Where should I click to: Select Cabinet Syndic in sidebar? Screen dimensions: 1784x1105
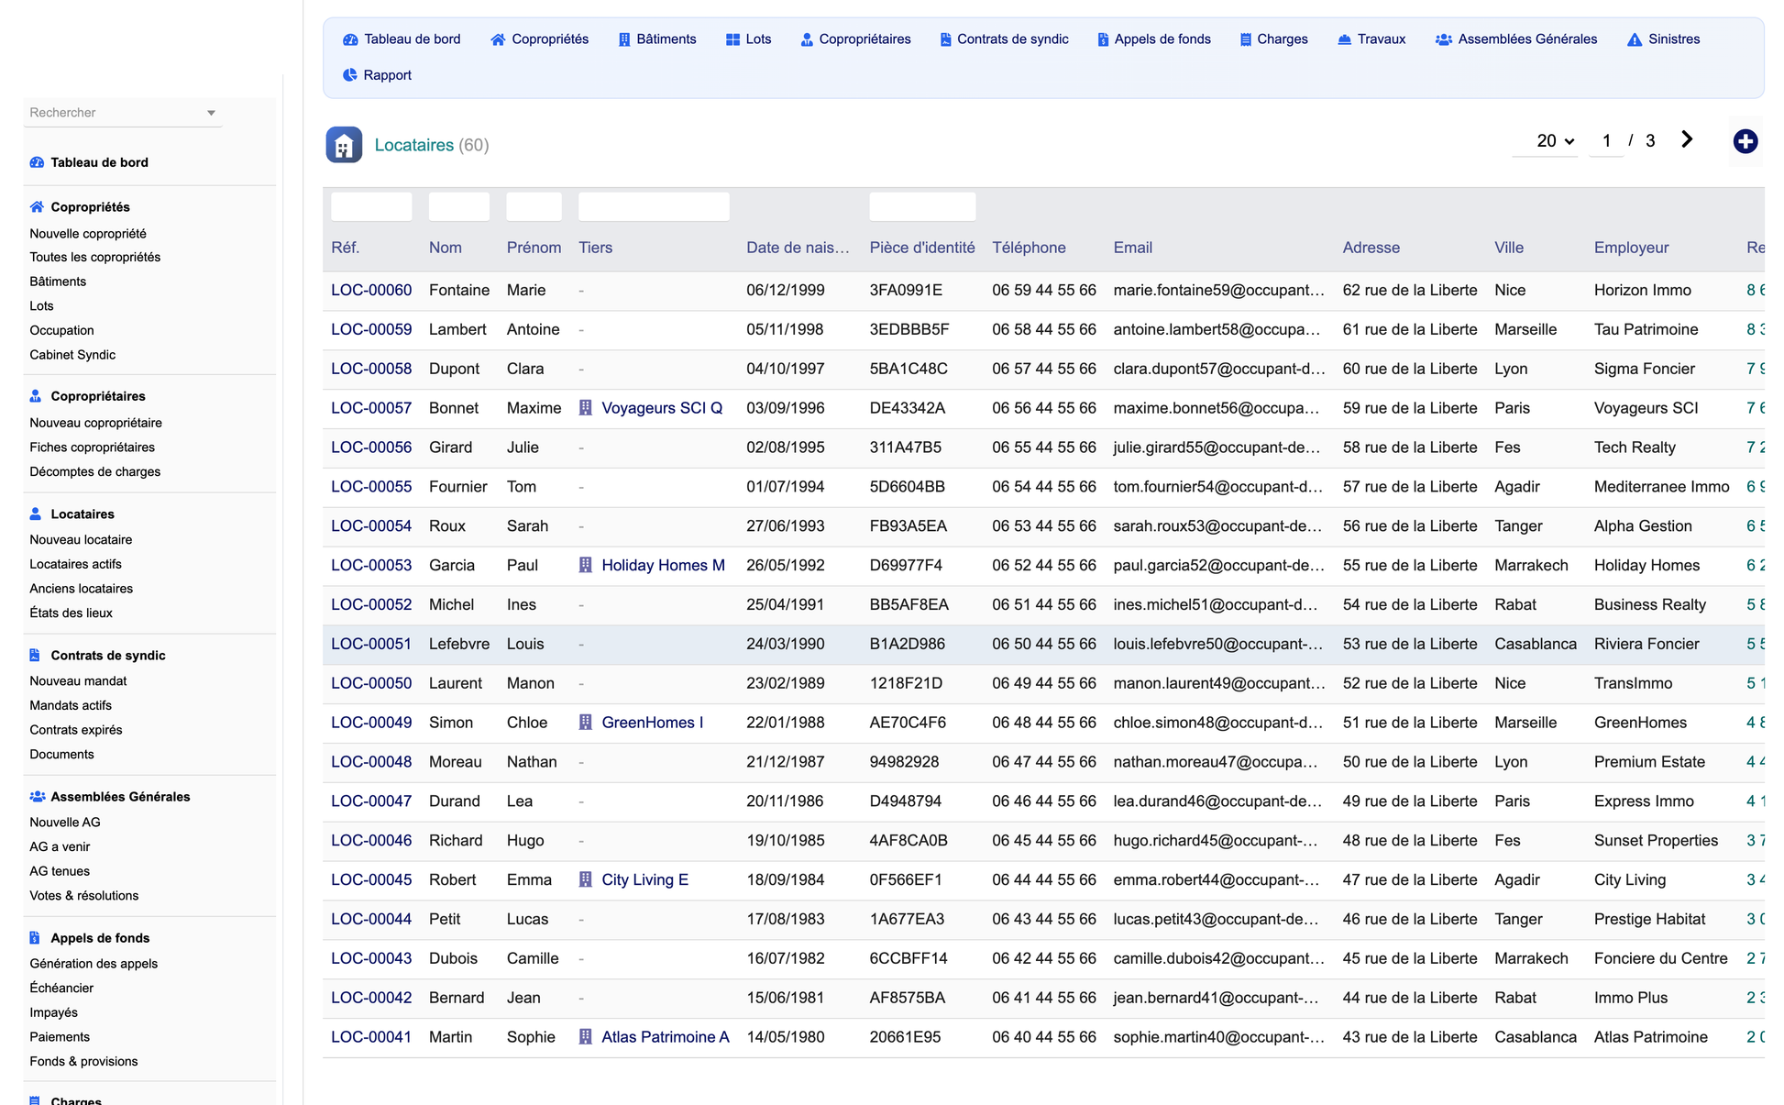[x=72, y=355]
